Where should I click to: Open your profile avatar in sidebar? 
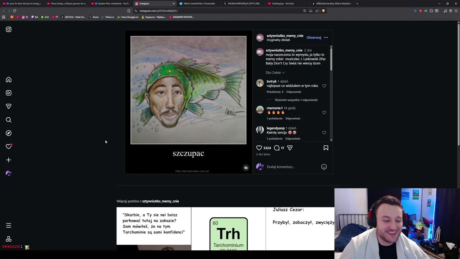(9, 173)
